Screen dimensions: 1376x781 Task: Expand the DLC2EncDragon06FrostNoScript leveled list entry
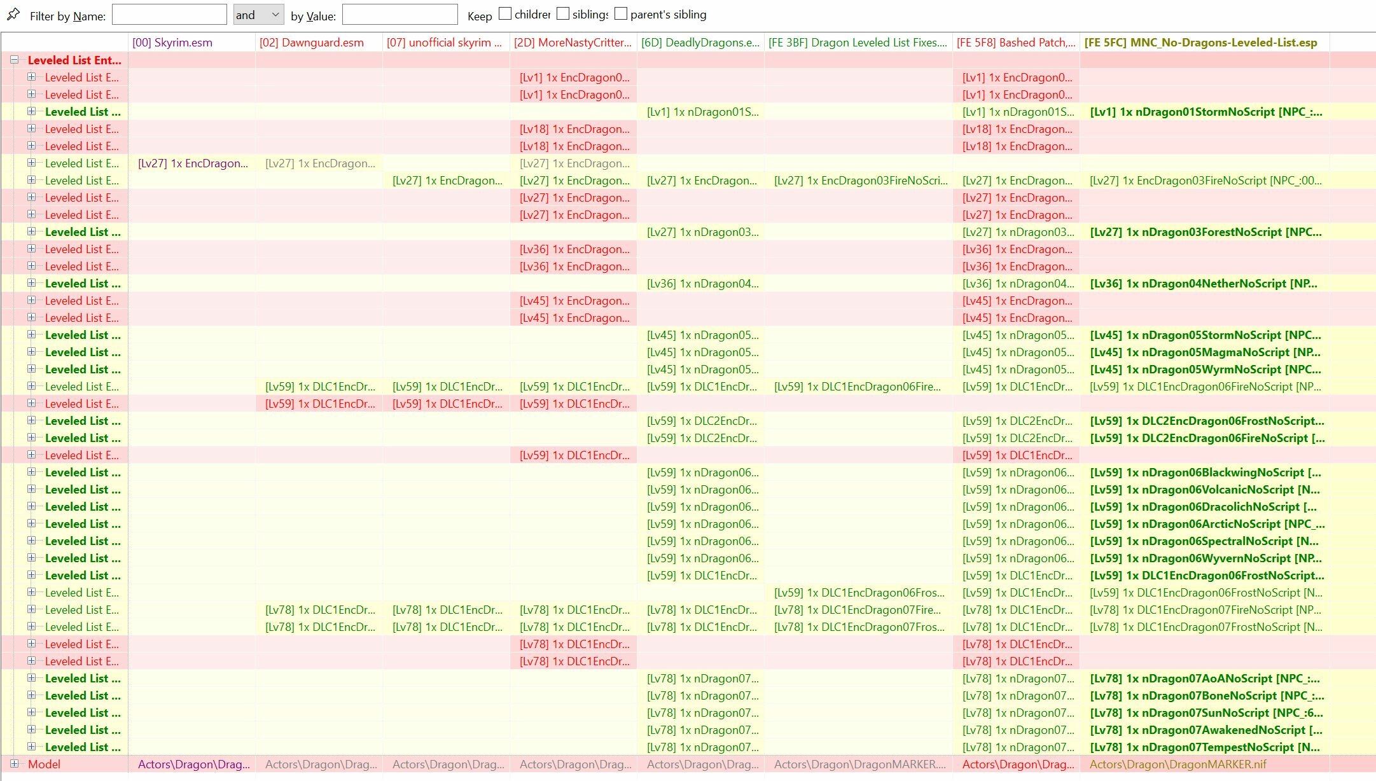click(x=31, y=420)
